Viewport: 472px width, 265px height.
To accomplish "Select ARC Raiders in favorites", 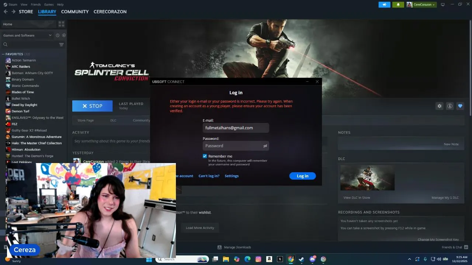I will click(21, 67).
